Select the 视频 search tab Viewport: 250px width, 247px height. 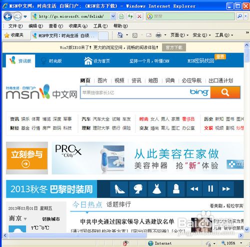click(x=119, y=80)
